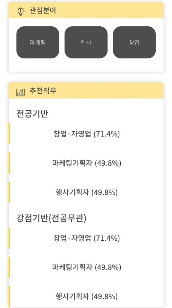This screenshot has height=308, width=172.
Task: Click the bar chart icon beside 추천직무
Action: pyautogui.click(x=21, y=92)
